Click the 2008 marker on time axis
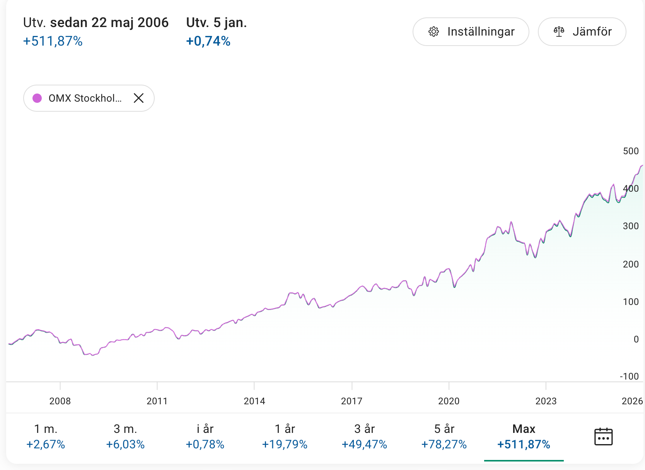This screenshot has width=645, height=470. click(x=60, y=401)
